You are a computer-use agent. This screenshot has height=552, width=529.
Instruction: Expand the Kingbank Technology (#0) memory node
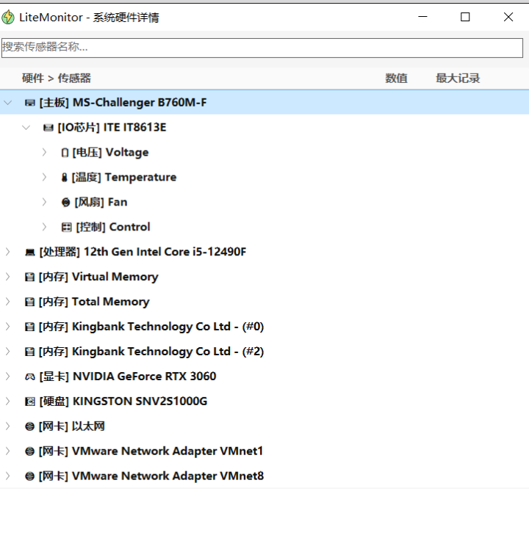(8, 327)
